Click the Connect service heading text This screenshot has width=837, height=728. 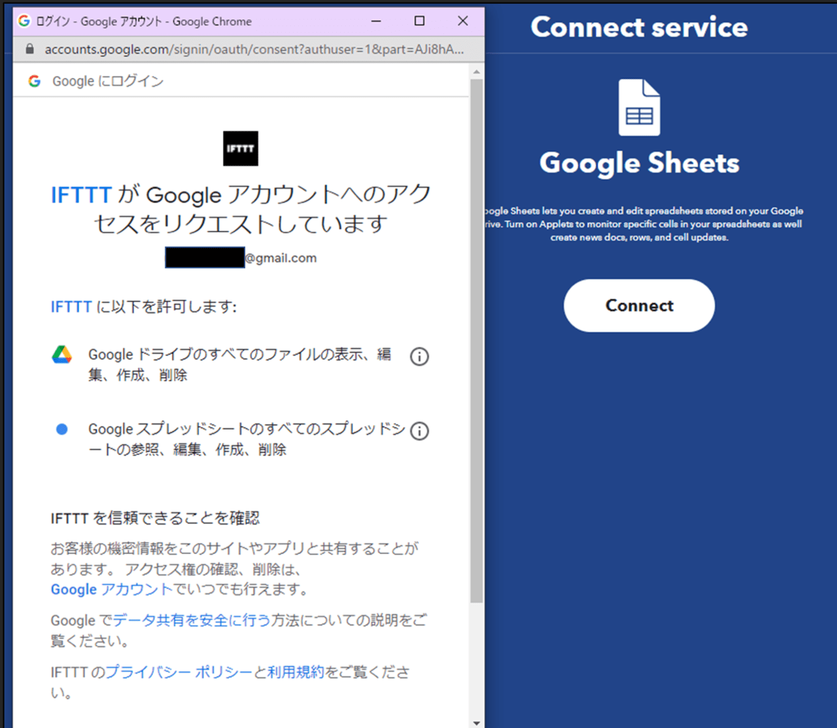click(639, 27)
